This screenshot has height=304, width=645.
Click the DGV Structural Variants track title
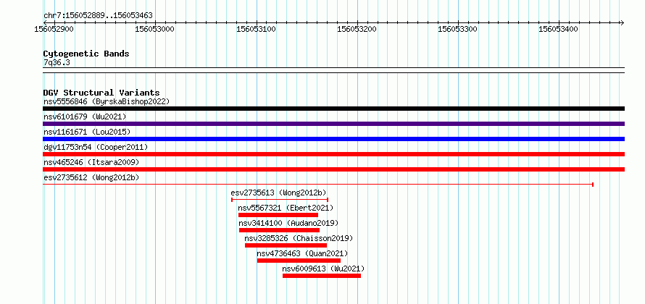tap(101, 93)
